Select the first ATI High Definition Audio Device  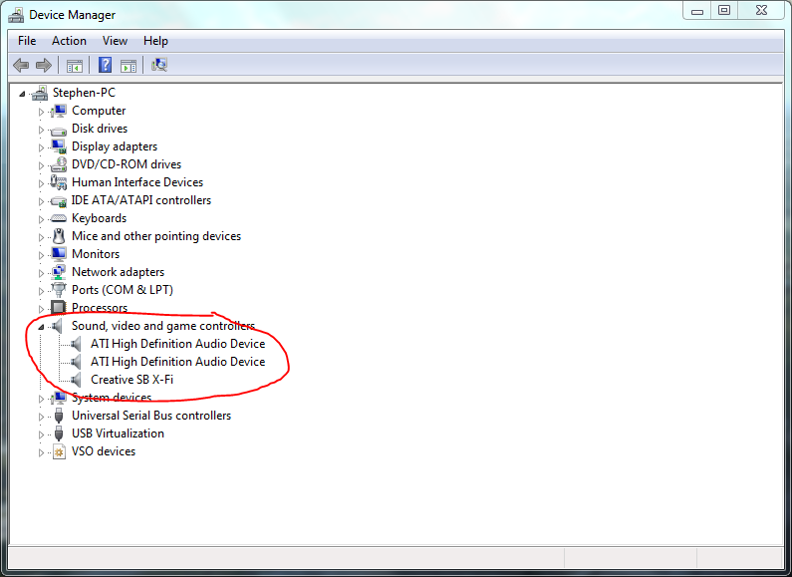coord(177,344)
